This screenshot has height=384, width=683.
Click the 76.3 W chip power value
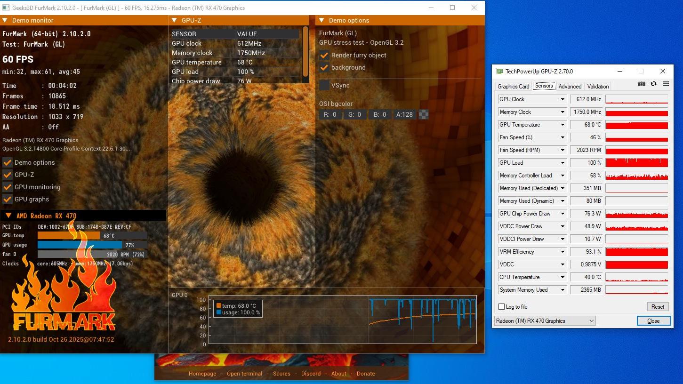(587, 214)
